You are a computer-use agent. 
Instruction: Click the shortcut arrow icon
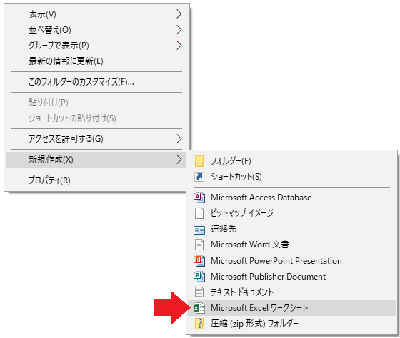coord(199,177)
